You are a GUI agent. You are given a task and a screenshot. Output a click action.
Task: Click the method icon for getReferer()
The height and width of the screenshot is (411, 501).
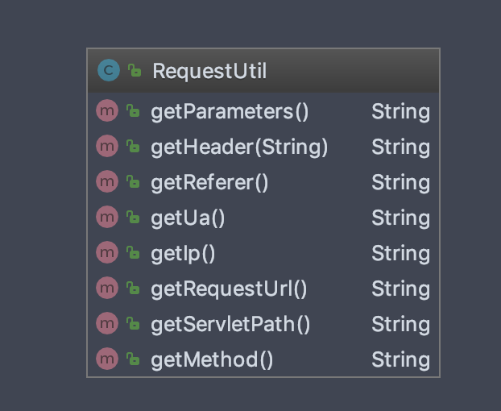[x=107, y=182]
